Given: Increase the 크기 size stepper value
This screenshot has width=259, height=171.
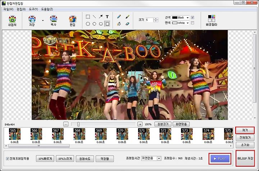Looking at the screenshot, I should [156, 19].
